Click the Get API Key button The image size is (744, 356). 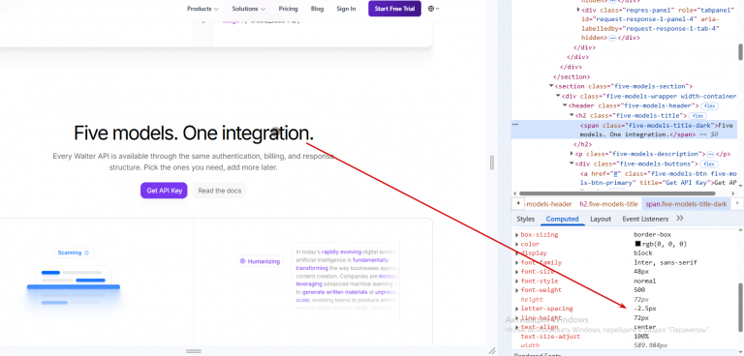(x=164, y=191)
